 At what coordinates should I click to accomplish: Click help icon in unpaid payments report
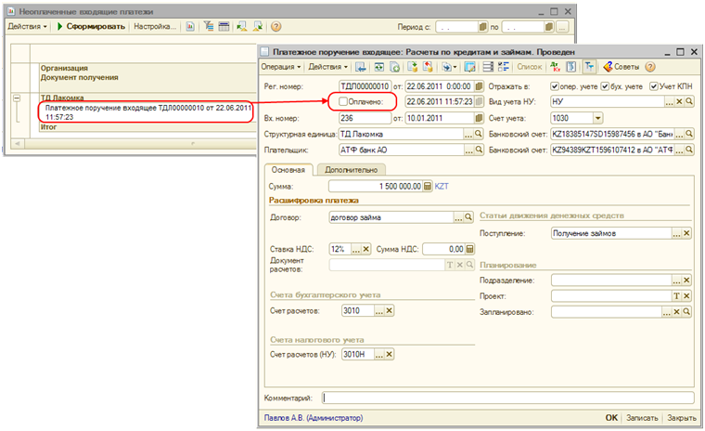[x=277, y=27]
